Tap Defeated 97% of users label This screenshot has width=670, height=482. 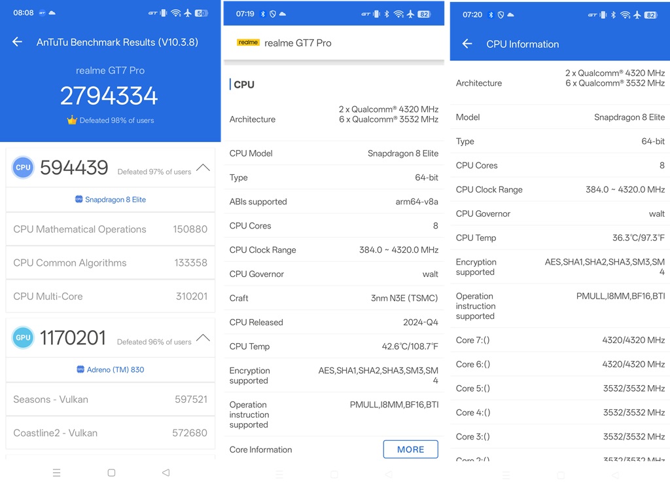click(x=154, y=172)
